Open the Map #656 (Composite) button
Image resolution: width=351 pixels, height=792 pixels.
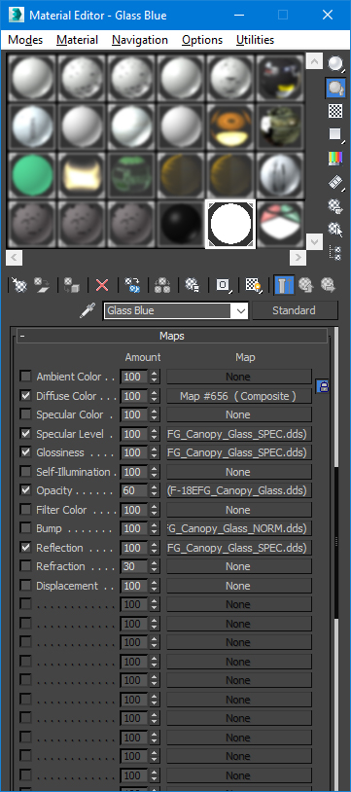[x=239, y=396]
